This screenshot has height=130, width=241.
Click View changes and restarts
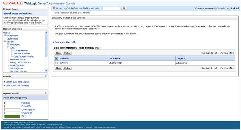[x=18, y=14]
